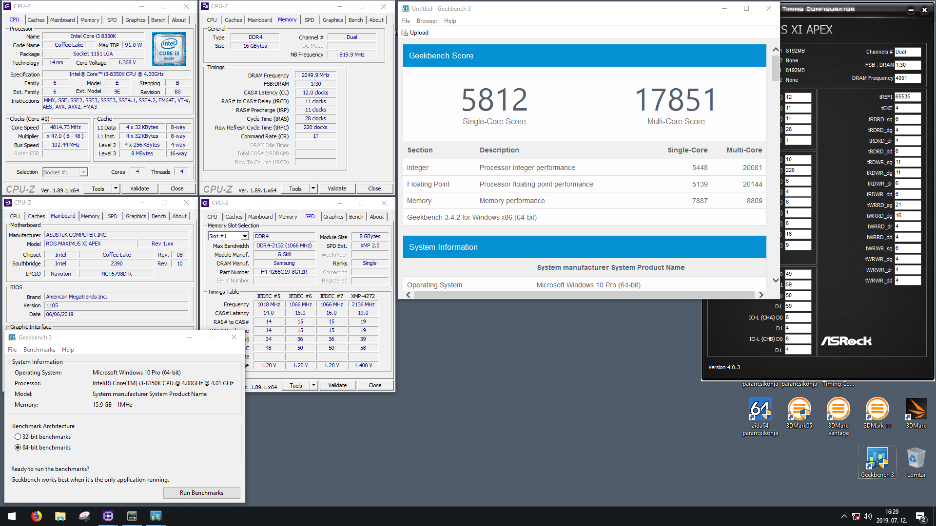The height and width of the screenshot is (526, 936).
Task: Click the Run Benchmarks button
Action: (x=201, y=493)
